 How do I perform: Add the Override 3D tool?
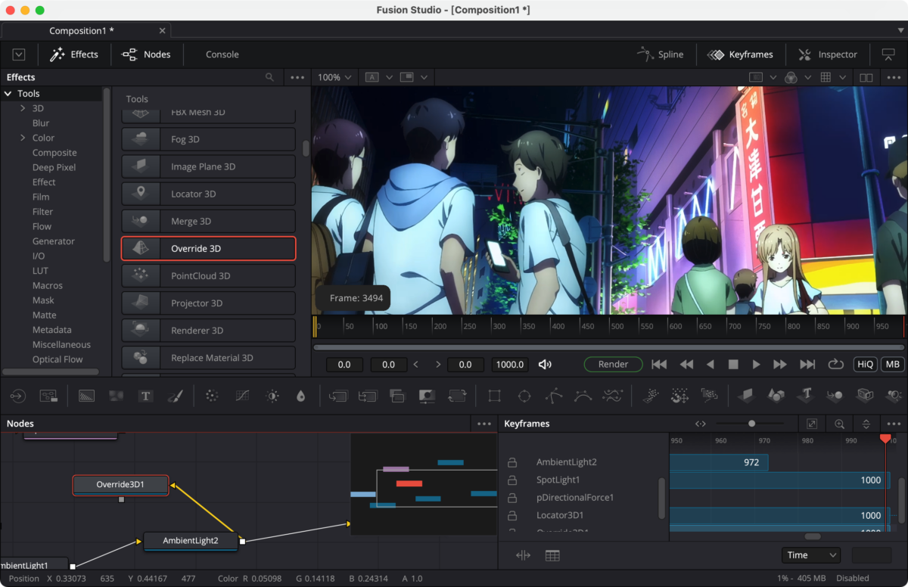pos(208,249)
